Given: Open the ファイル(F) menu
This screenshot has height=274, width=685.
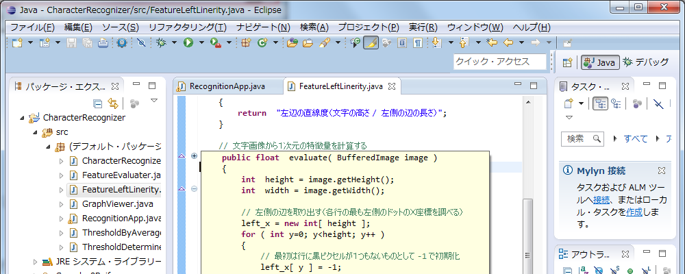Looking at the screenshot, I should pyautogui.click(x=32, y=27).
